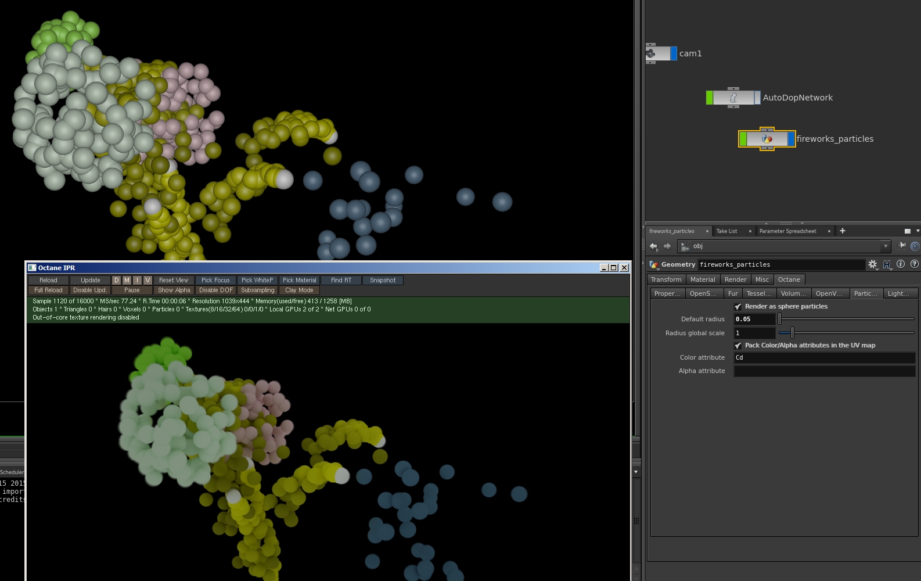The width and height of the screenshot is (921, 581).
Task: Open the Render tab
Action: coord(735,279)
